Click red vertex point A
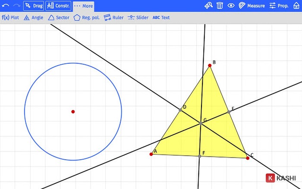Viewport: 302px width, 189px height. point(151,154)
